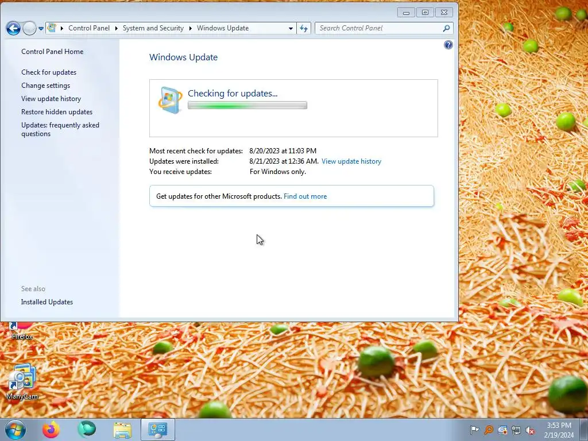Click the Windows Update tray icon
Image resolution: width=588 pixels, height=441 pixels.
(502, 430)
